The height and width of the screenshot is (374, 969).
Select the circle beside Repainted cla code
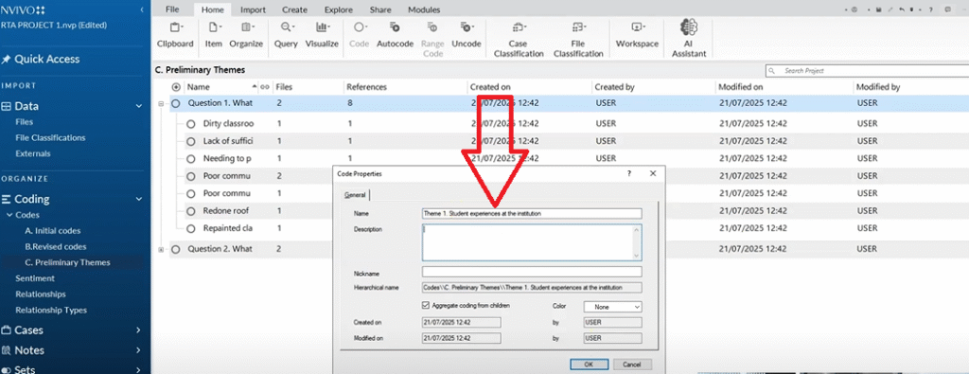[x=191, y=228]
